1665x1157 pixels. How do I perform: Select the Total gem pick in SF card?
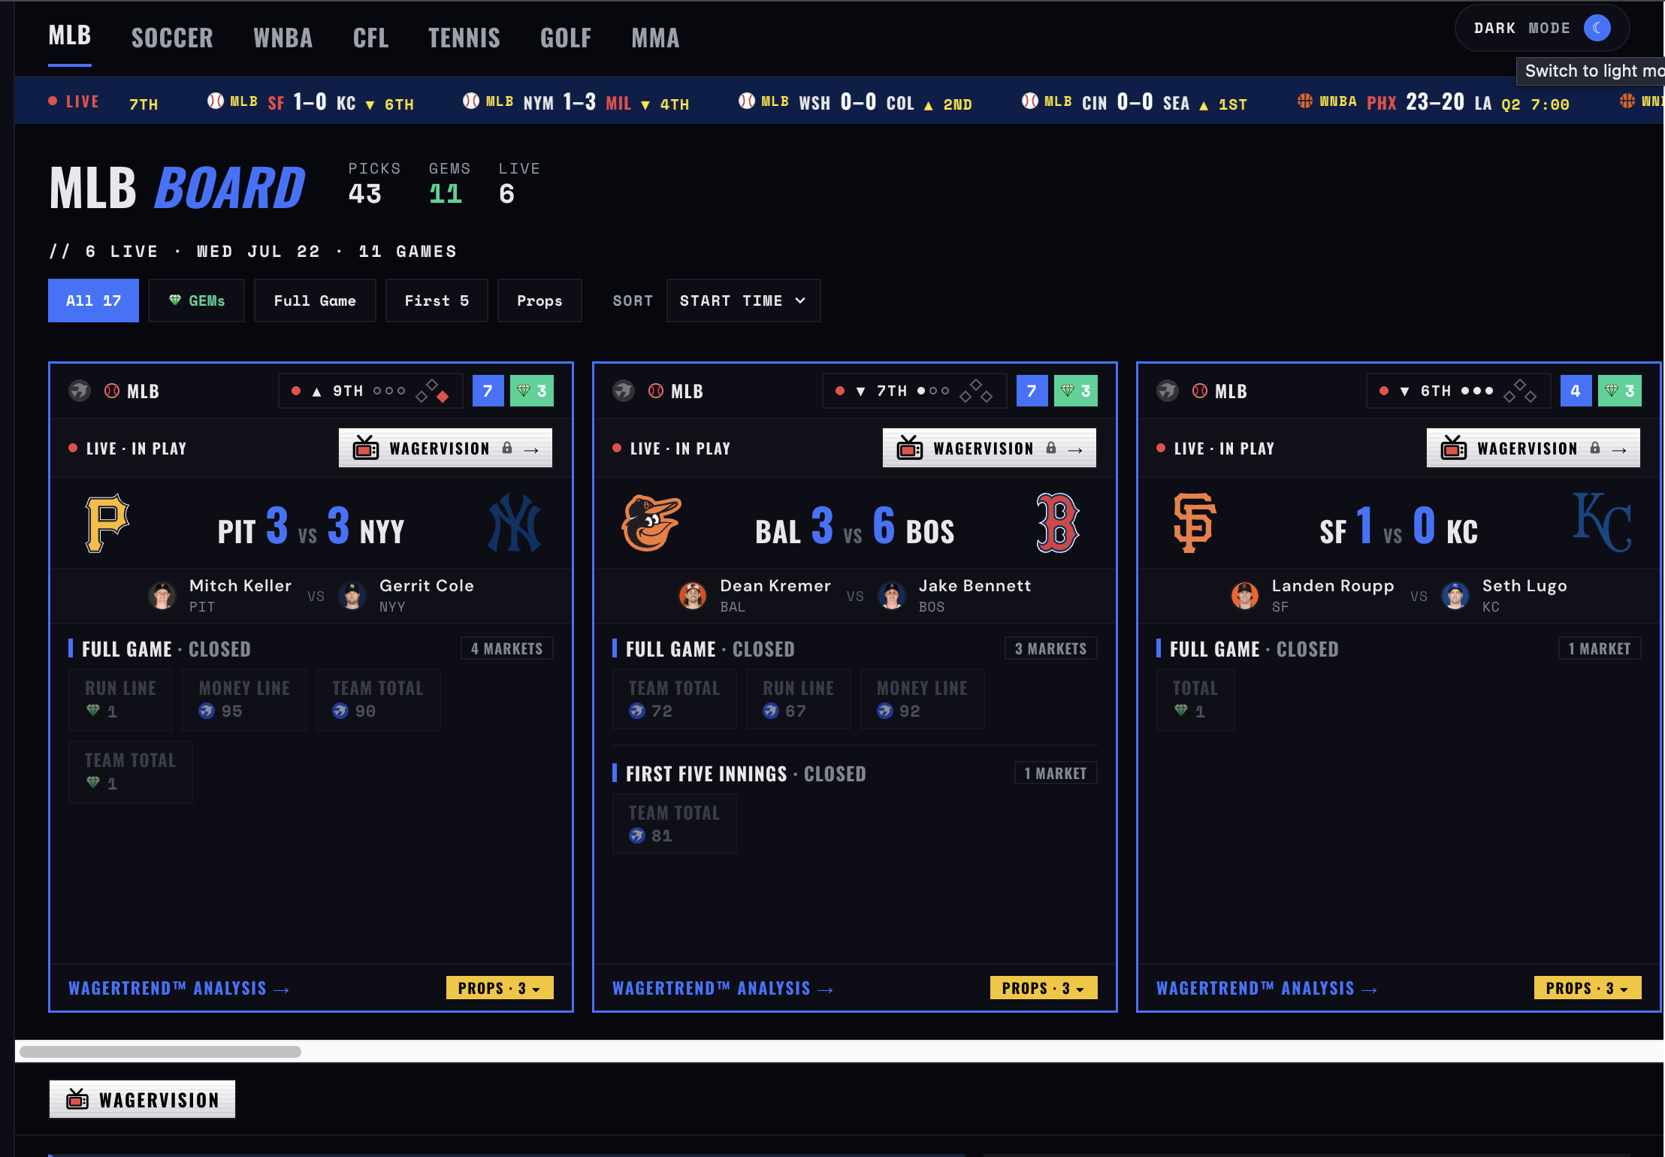click(1195, 699)
